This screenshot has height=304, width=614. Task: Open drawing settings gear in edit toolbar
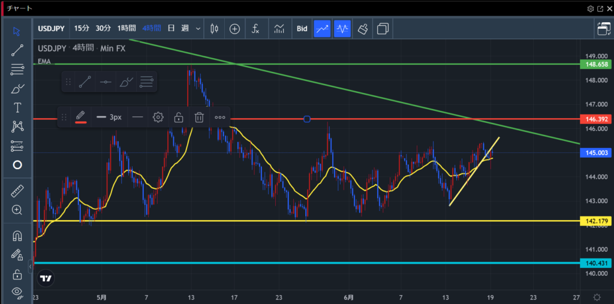point(158,117)
